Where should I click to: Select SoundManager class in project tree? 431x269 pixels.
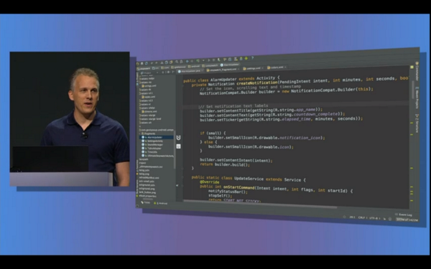click(156, 145)
